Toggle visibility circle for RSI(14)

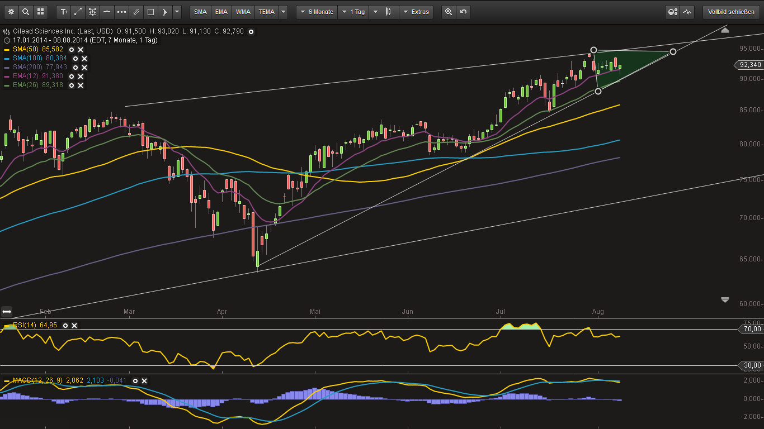(65, 325)
